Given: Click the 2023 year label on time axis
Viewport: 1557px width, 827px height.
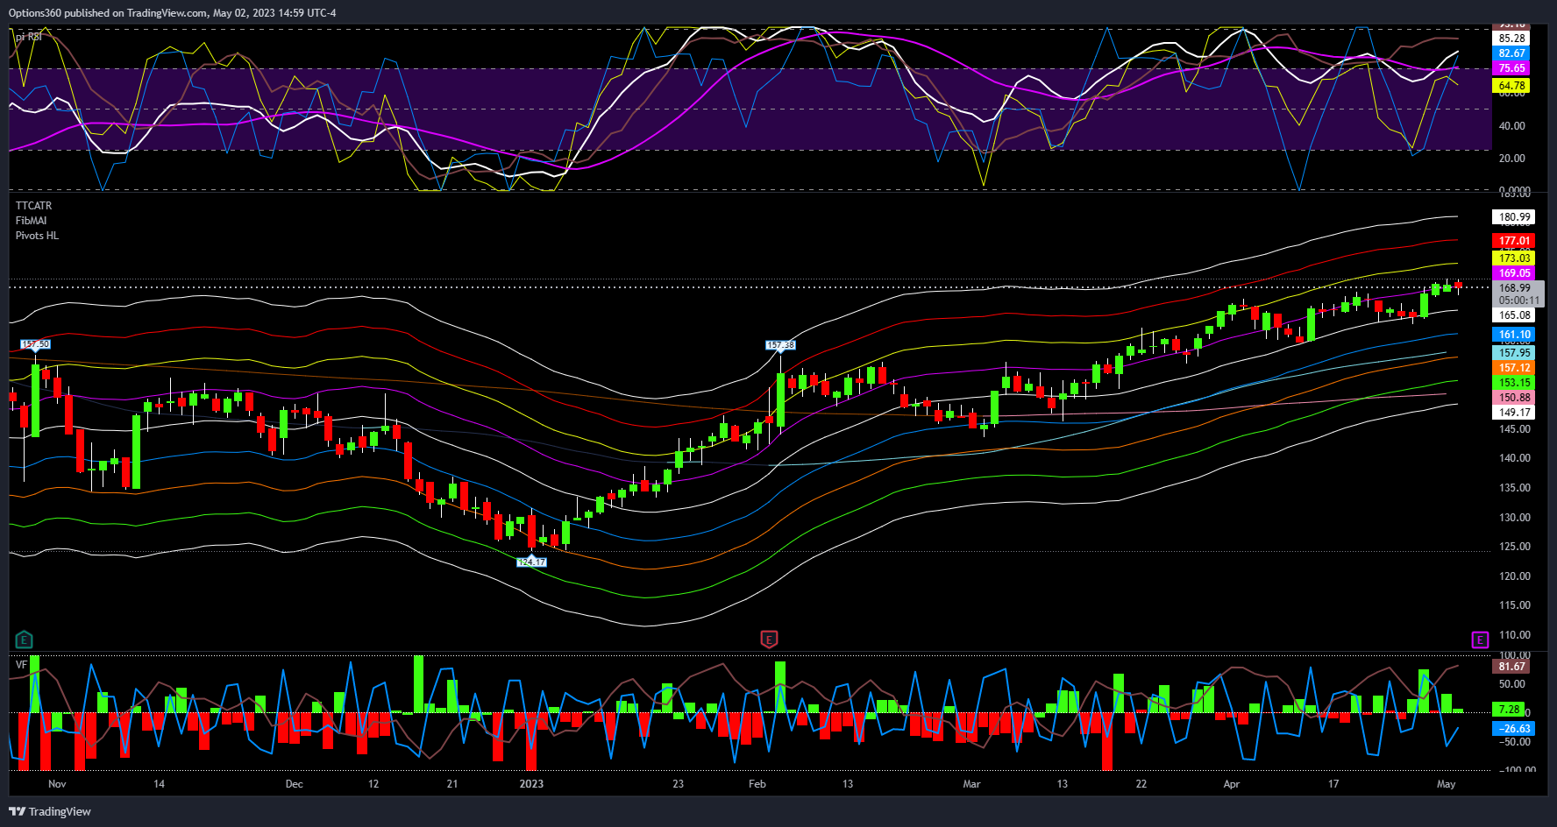Looking at the screenshot, I should (531, 784).
